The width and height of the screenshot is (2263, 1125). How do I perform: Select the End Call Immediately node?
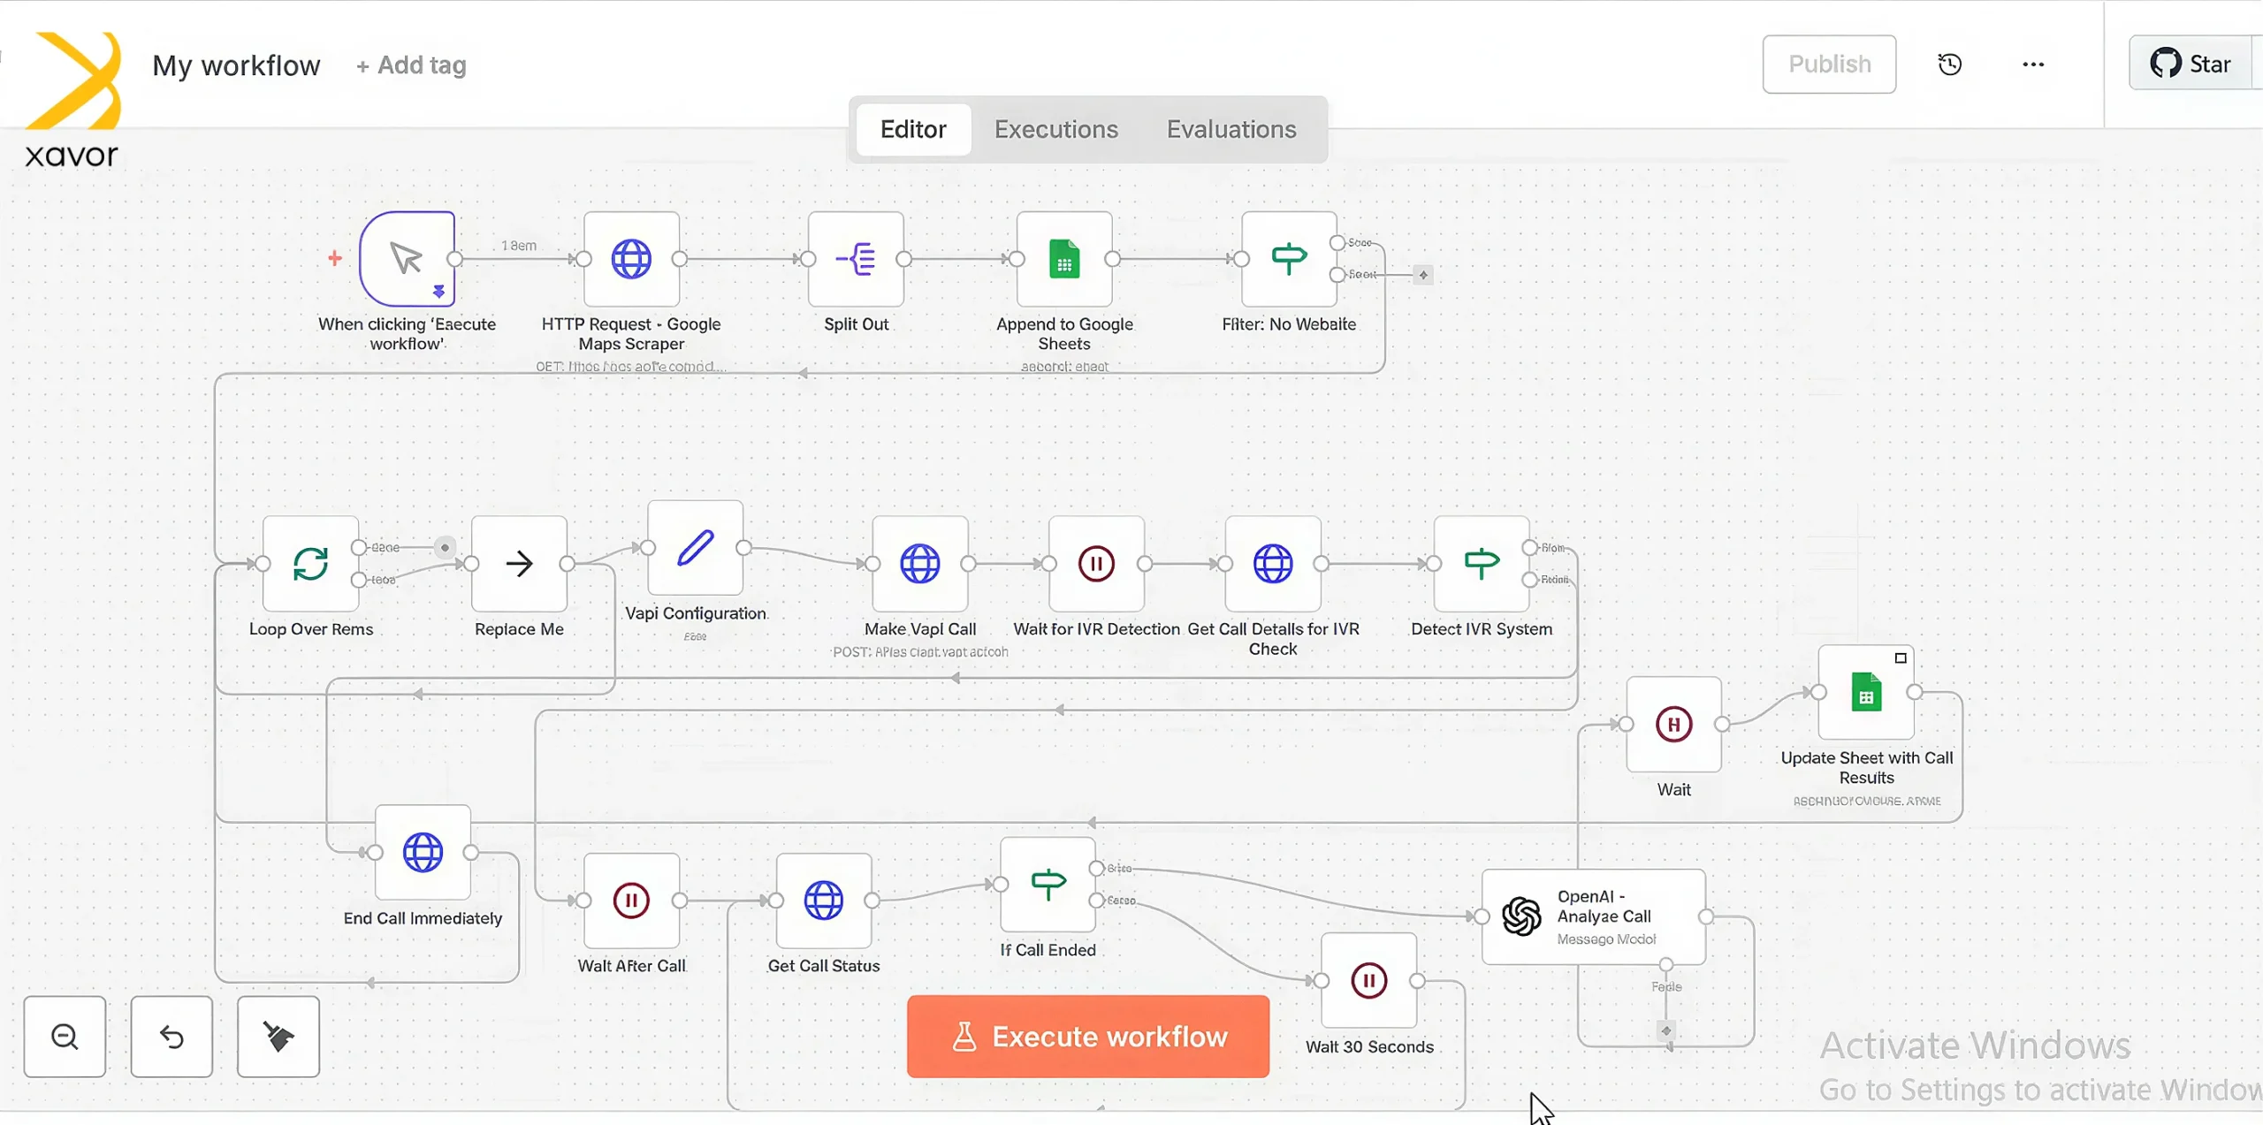click(x=423, y=853)
